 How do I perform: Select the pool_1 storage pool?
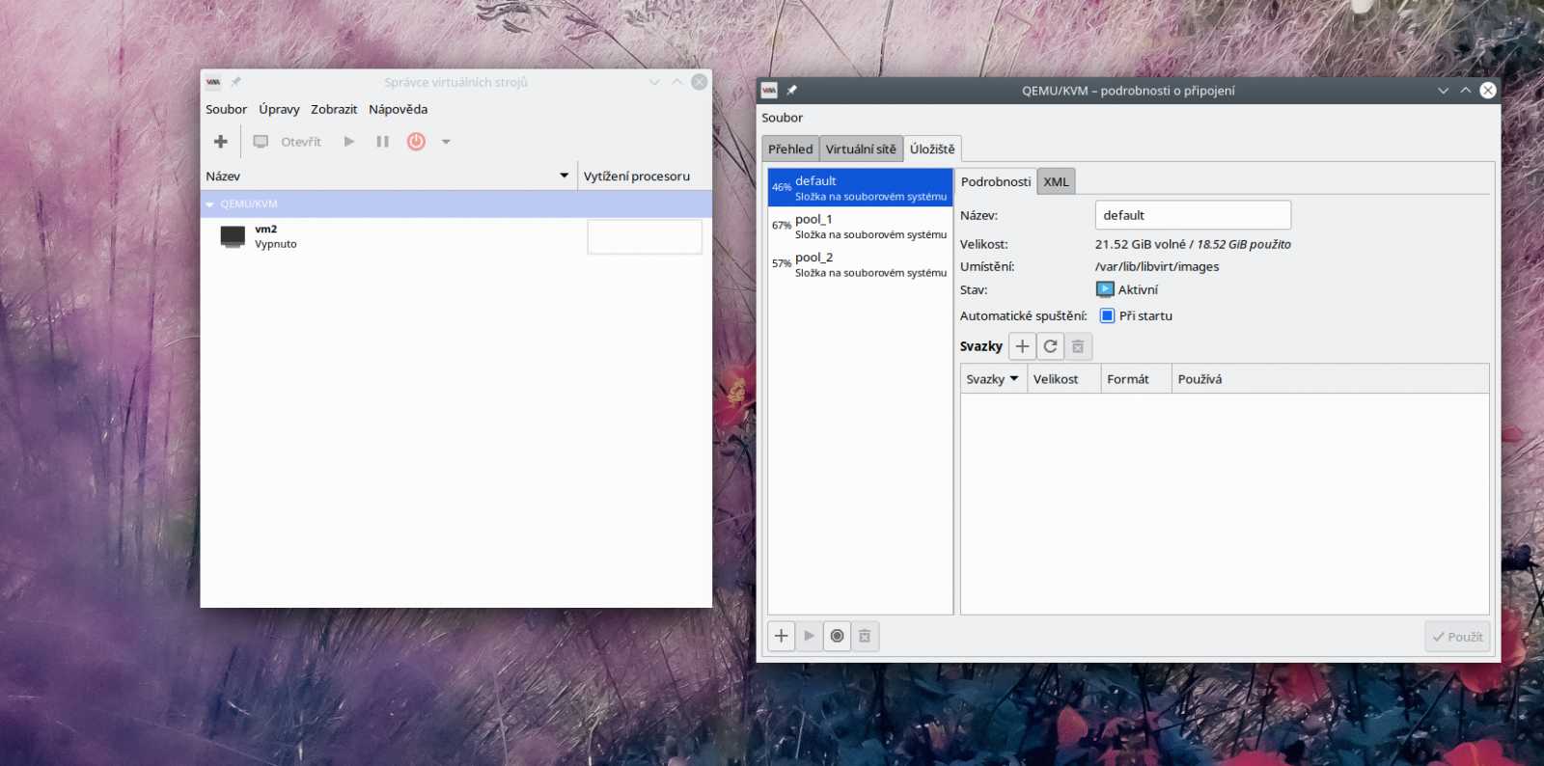coord(860,227)
